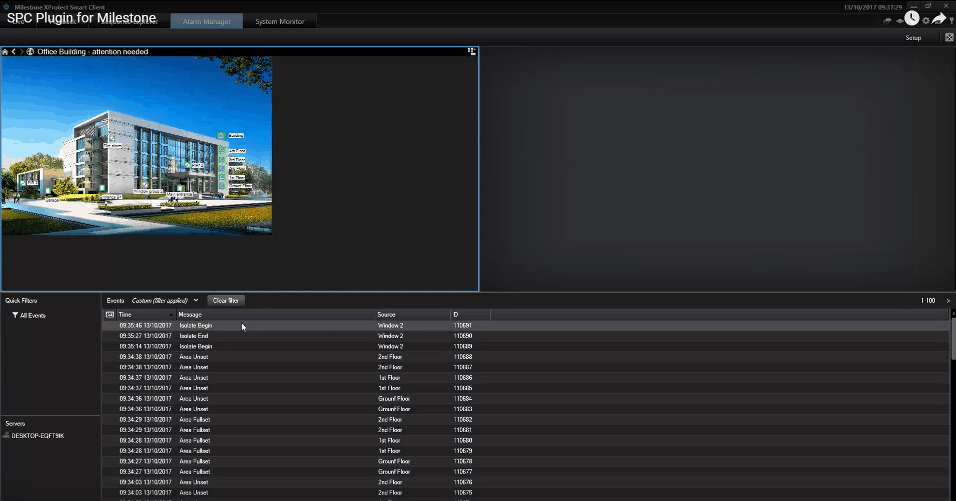Image resolution: width=956 pixels, height=501 pixels.
Task: Select the DESKTOP-EQFT9IK server
Action: 38,436
